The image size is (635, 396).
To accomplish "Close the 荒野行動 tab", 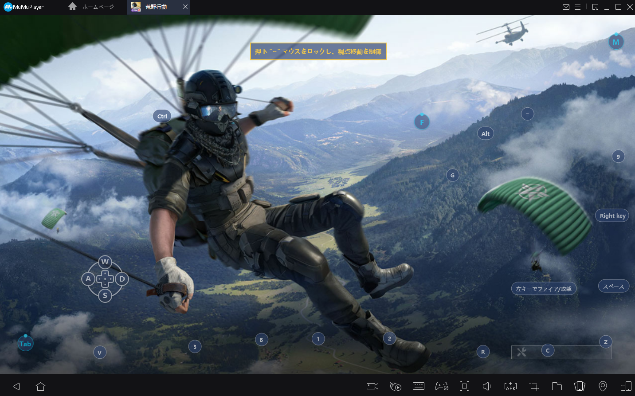I will [185, 7].
